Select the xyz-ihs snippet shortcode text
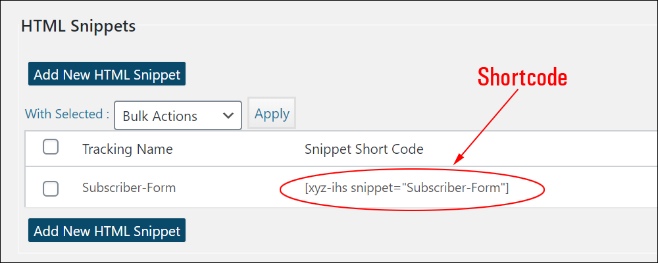658x263 pixels. 407,188
